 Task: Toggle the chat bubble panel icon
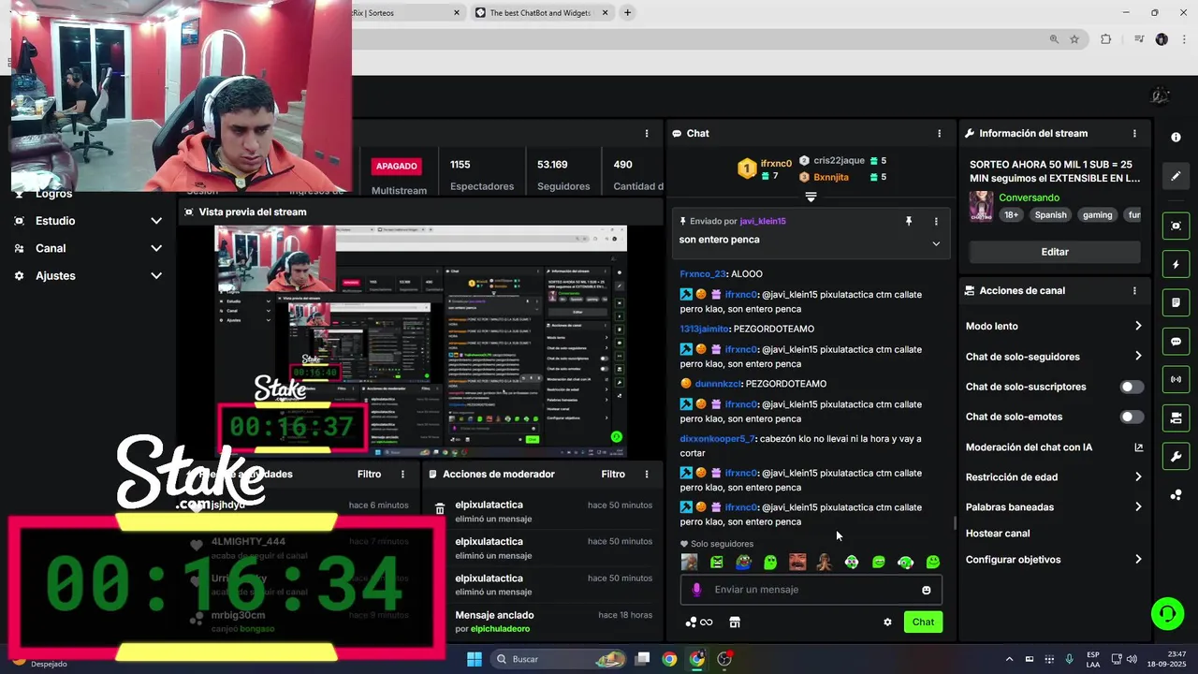1176,342
